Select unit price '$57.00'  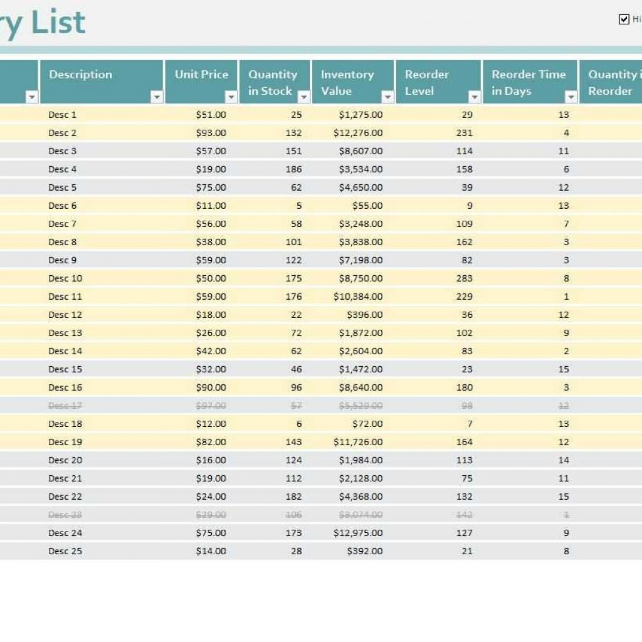211,151
